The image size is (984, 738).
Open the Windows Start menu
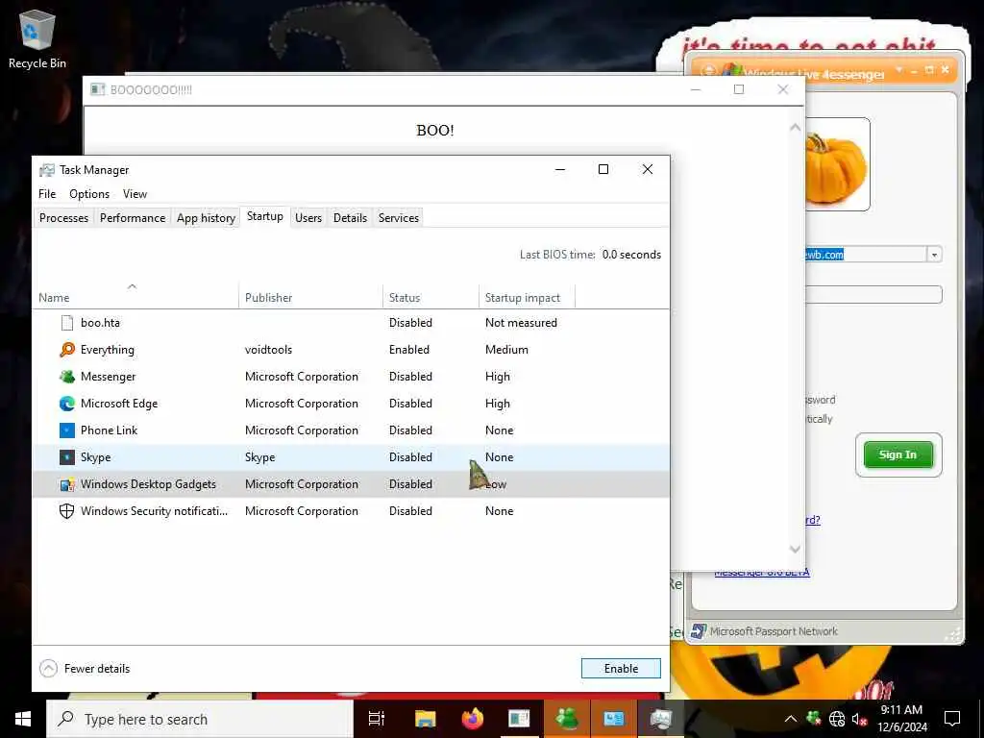[23, 719]
